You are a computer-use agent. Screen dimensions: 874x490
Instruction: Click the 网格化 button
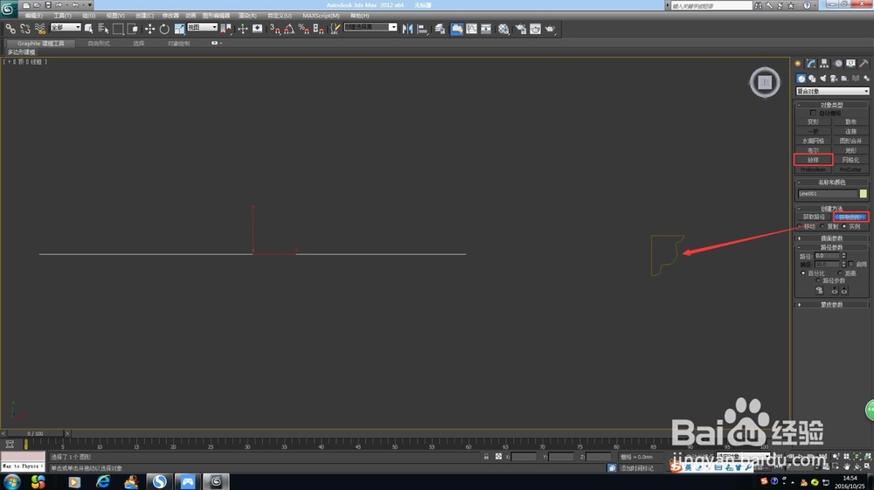[850, 160]
